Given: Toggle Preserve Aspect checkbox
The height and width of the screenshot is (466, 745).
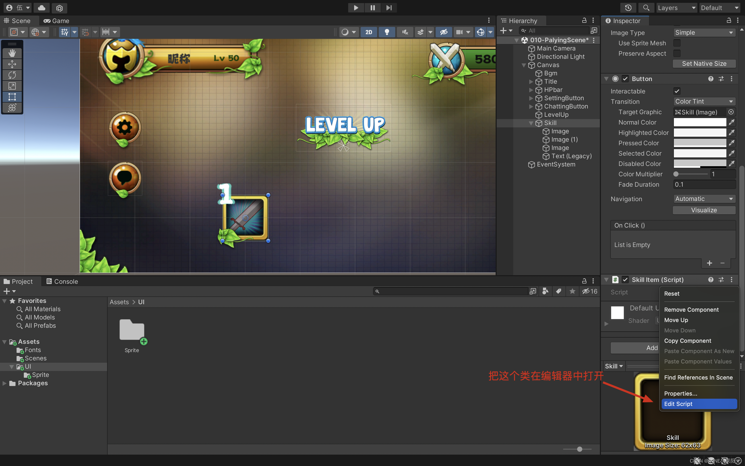Looking at the screenshot, I should pos(677,53).
